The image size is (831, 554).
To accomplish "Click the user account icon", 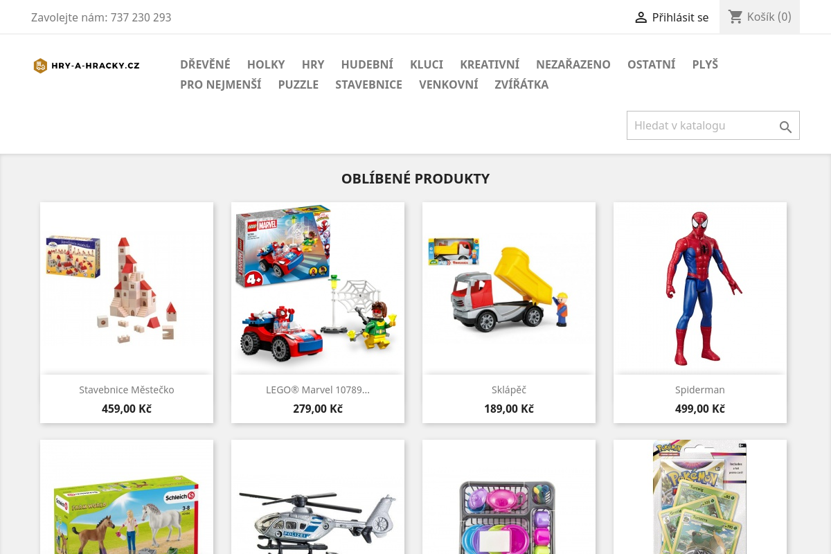I will click(x=641, y=17).
